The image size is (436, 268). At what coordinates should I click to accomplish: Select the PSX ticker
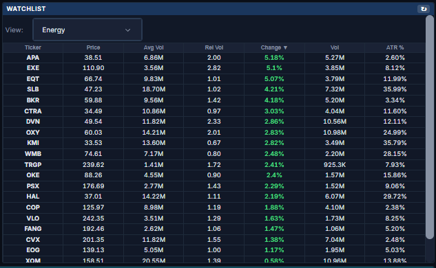33,186
